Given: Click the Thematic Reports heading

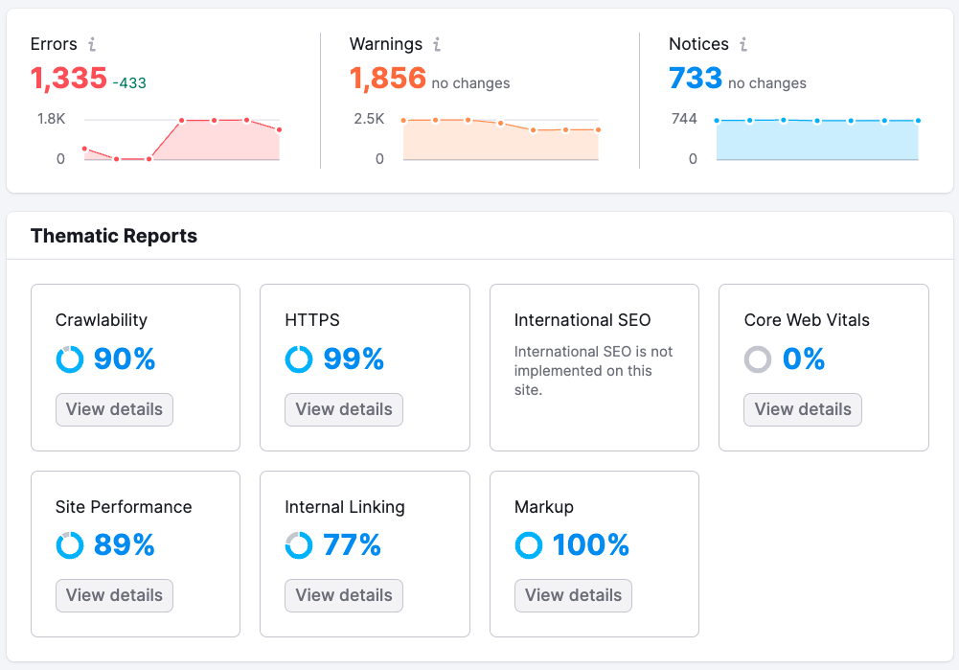Looking at the screenshot, I should [x=114, y=236].
